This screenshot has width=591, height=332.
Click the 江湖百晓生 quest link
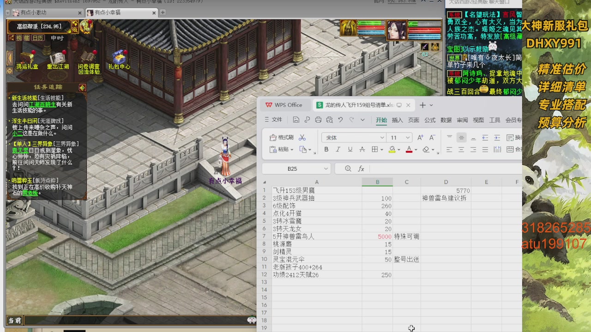(x=42, y=105)
